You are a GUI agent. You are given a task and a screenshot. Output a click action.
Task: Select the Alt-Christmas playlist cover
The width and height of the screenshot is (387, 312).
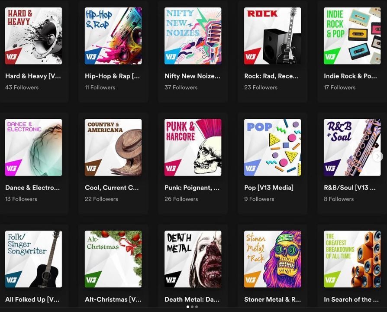tap(113, 259)
